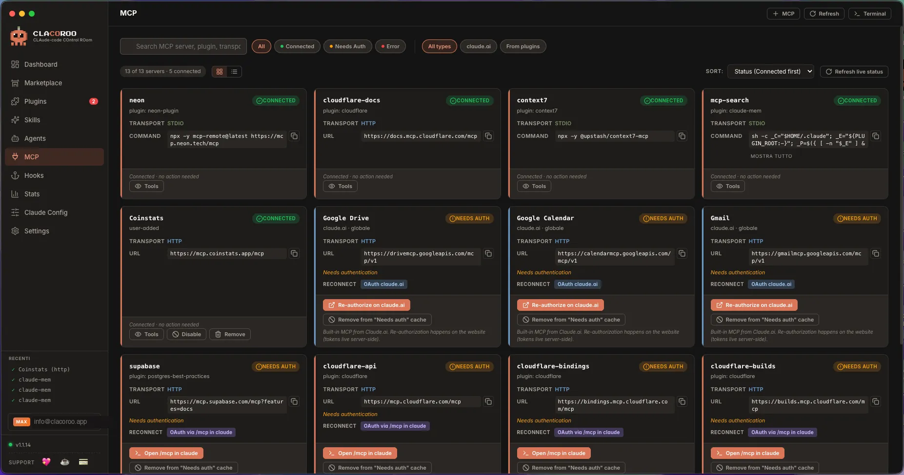The height and width of the screenshot is (475, 904).
Task: Expand MOSTRA TUTTO on mcp-search command
Action: coord(771,156)
